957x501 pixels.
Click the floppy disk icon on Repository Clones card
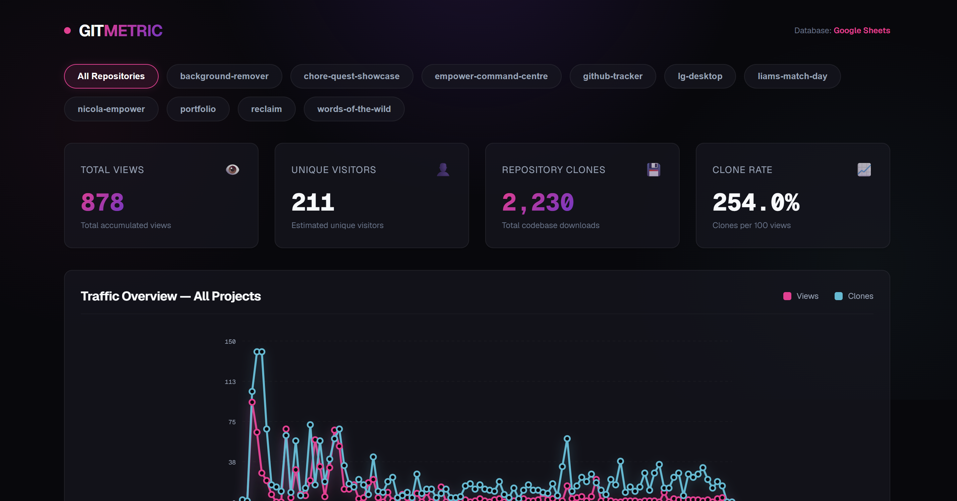[x=654, y=169]
